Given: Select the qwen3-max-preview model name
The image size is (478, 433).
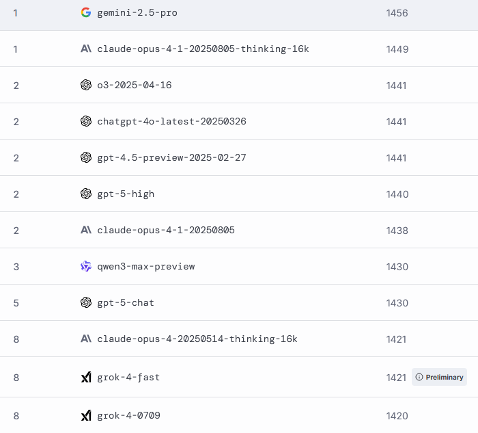Looking at the screenshot, I should click(x=146, y=267).
